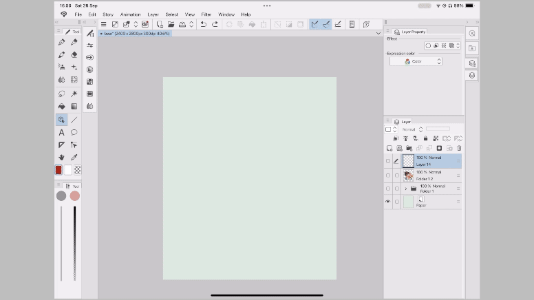Click the Lock layer padlock icon
The height and width of the screenshot is (300, 534).
425,138
